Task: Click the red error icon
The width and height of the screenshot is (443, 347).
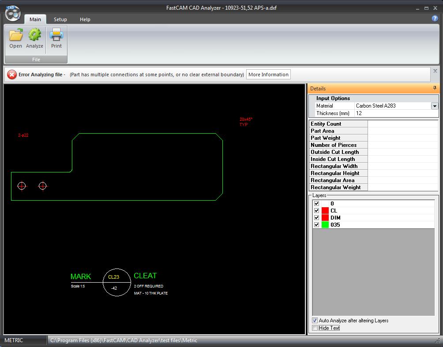Action: 12,75
